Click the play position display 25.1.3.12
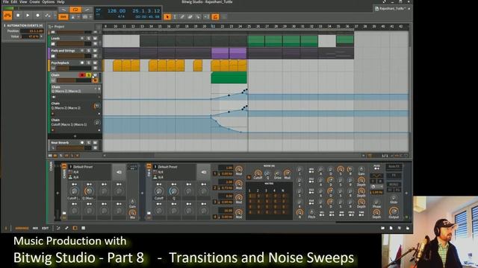Screen dimensions: 478x268 click(x=146, y=11)
